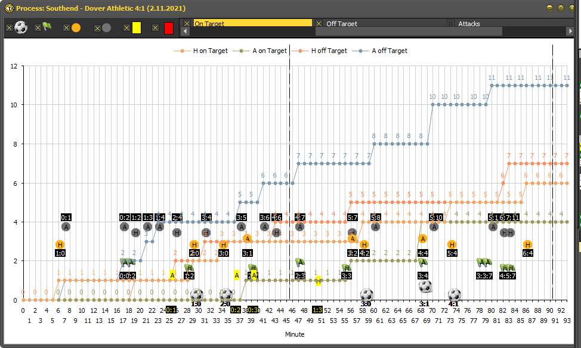The height and width of the screenshot is (348, 581).
Task: Click the orange circle toolbar icon
Action: (76, 28)
